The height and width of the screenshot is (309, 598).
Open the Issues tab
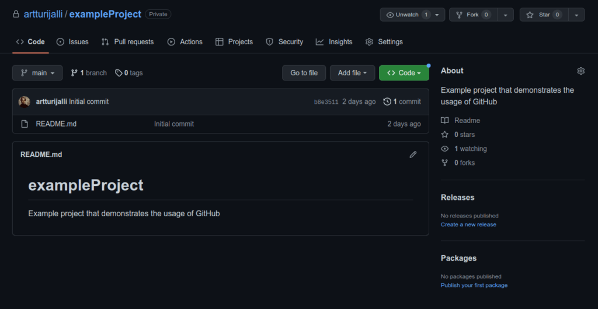click(72, 42)
